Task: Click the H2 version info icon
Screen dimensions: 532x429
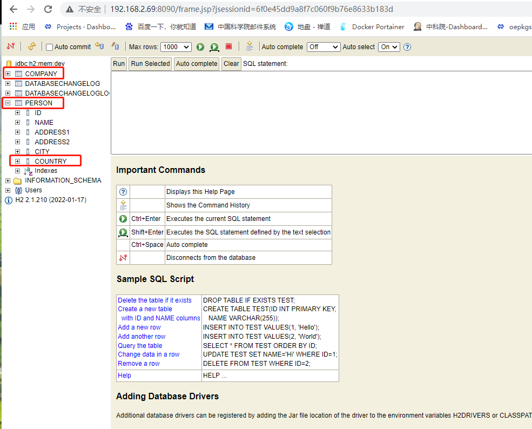Action: (x=9, y=200)
